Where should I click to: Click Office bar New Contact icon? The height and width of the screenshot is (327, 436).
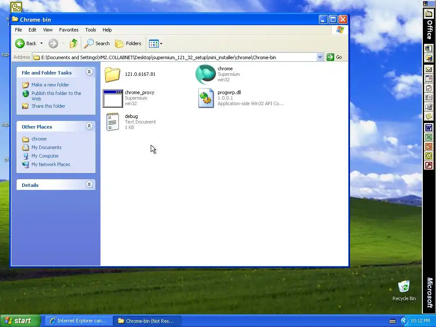[428, 98]
